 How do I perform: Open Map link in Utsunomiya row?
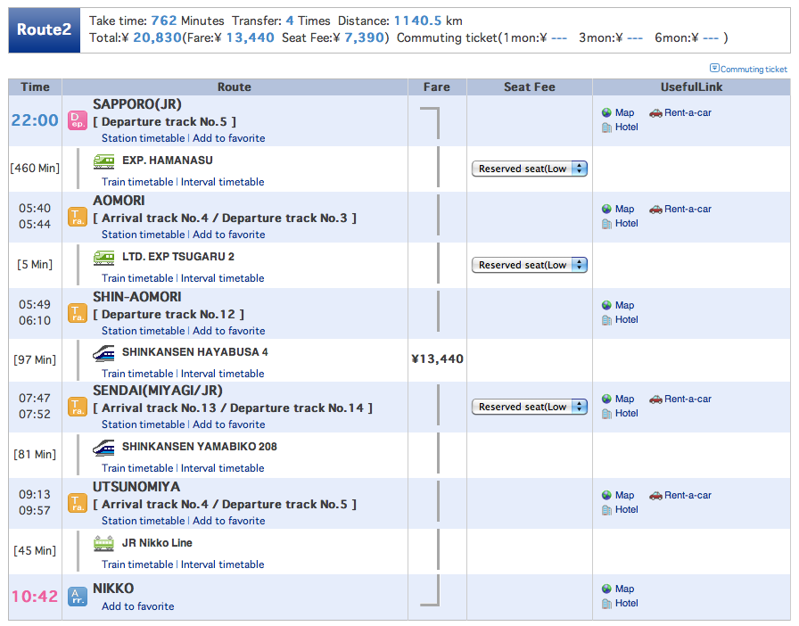625,496
